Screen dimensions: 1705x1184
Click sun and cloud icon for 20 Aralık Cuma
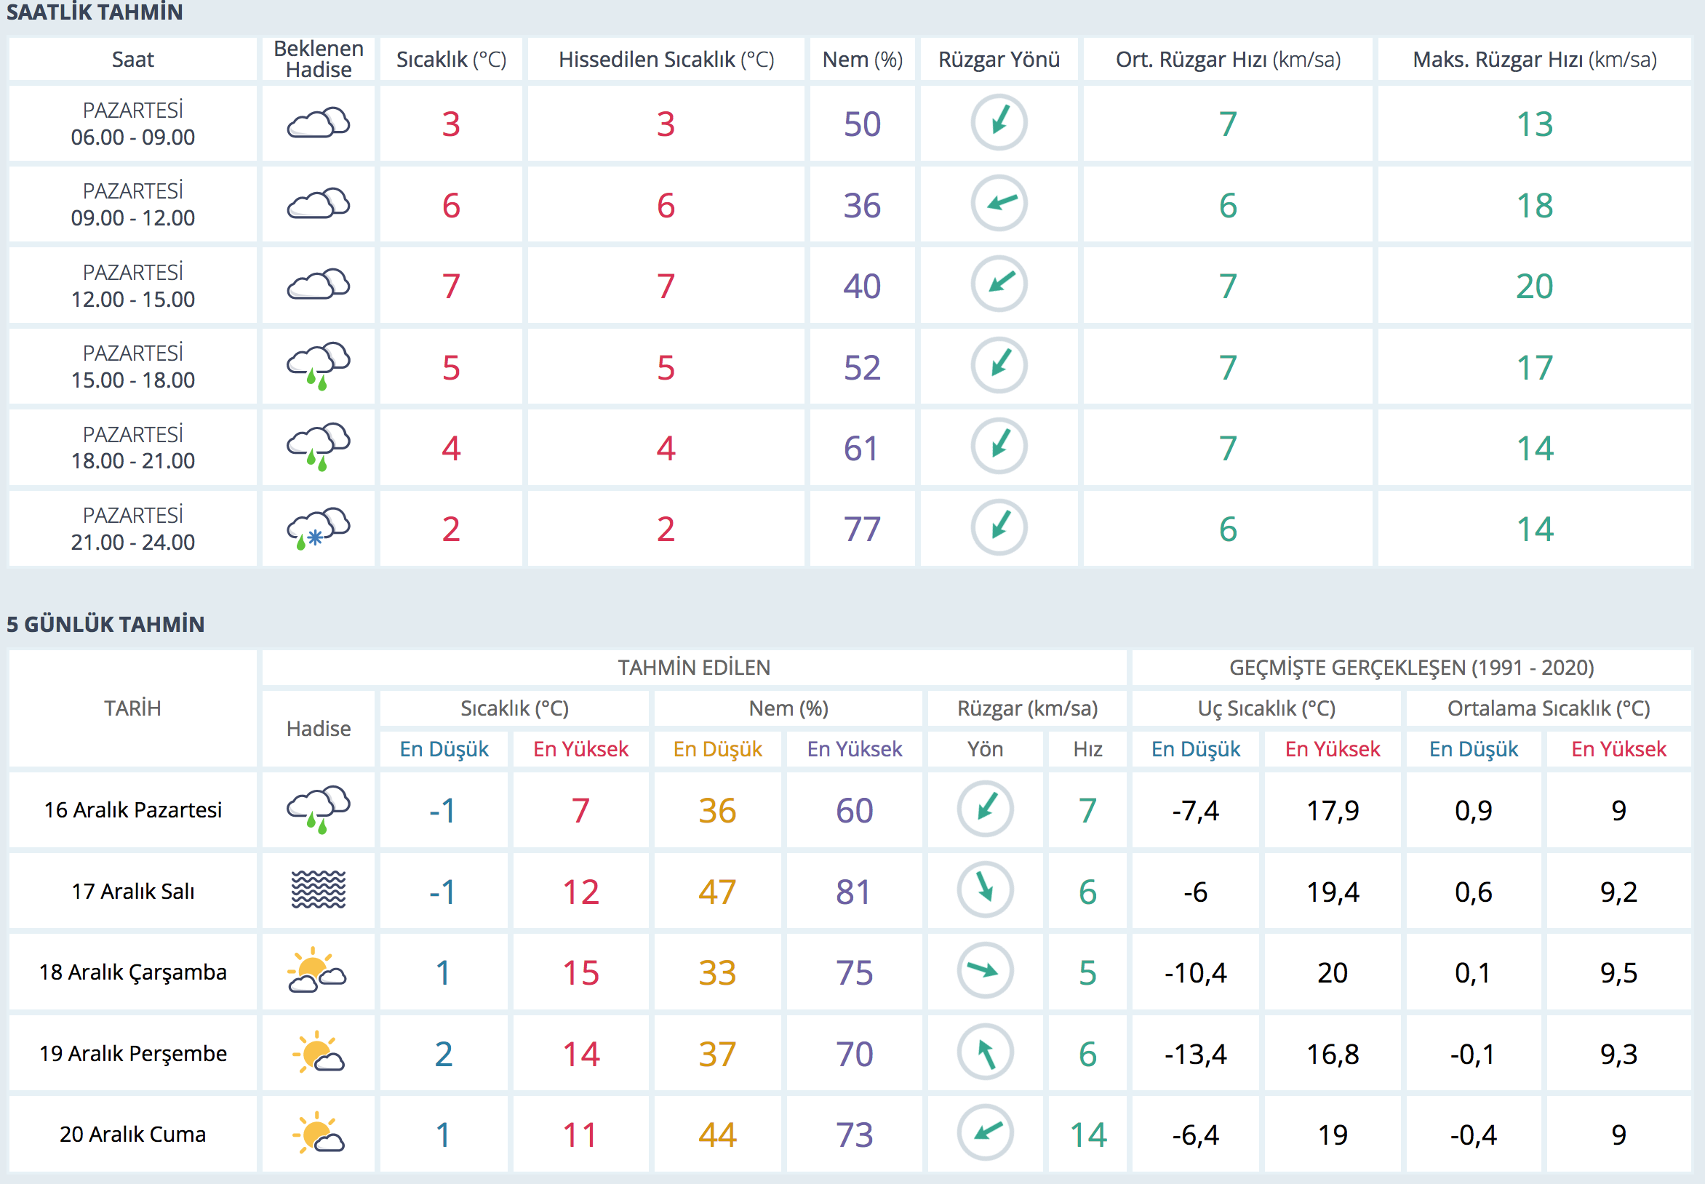pos(319,1133)
